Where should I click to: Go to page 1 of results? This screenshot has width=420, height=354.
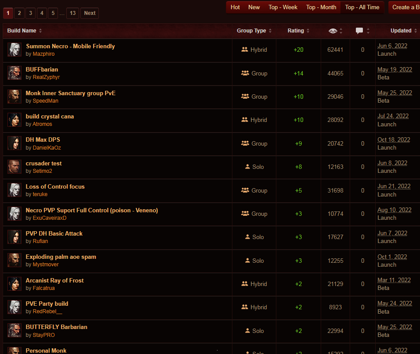pos(8,13)
